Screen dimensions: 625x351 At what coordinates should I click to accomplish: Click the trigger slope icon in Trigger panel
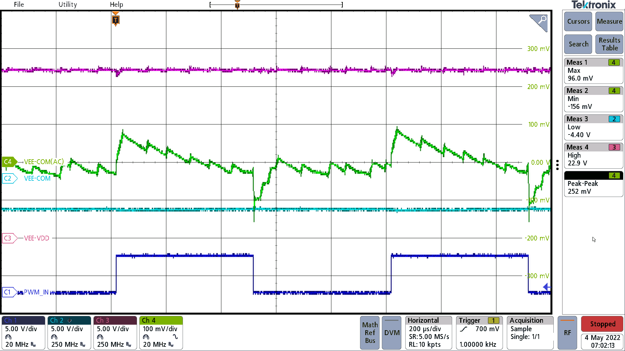[464, 329]
